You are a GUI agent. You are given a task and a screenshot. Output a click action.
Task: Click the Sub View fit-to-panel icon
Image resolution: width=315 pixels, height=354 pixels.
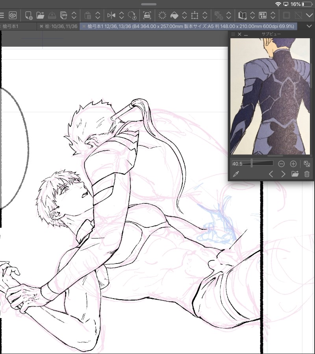pos(307,164)
